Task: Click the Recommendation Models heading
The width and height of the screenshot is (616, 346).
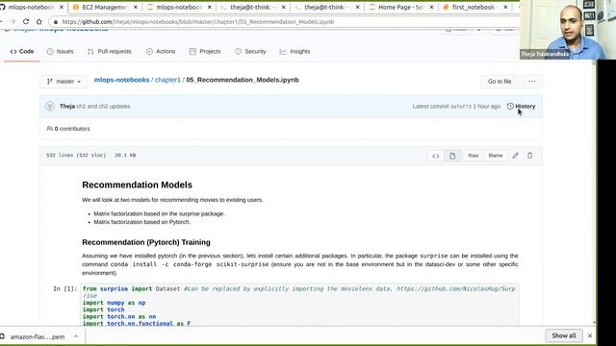Action: (137, 185)
